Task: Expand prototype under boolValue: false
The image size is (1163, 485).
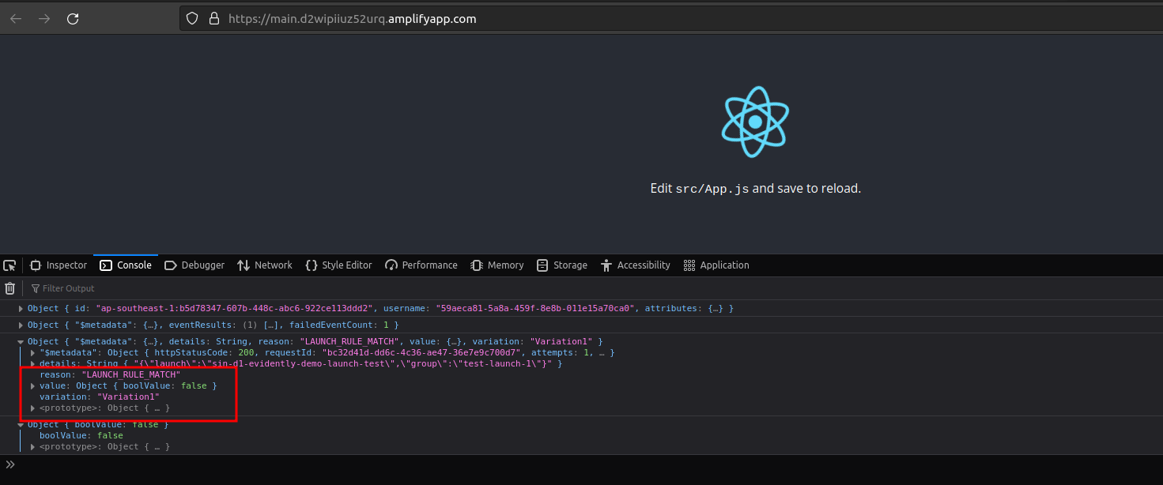Action: coord(32,446)
